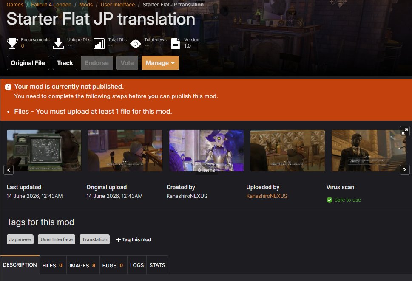This screenshot has width=412, height=281.
Task: Add a tag with Tag this mod
Action: click(134, 239)
